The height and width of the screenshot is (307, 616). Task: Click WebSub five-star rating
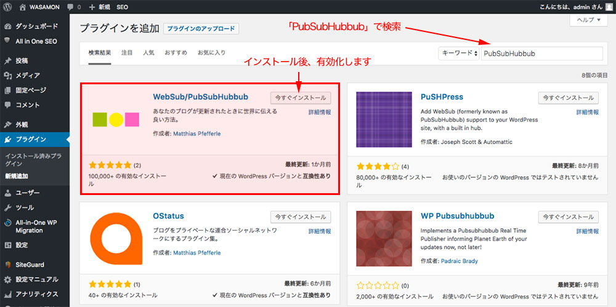coord(110,165)
